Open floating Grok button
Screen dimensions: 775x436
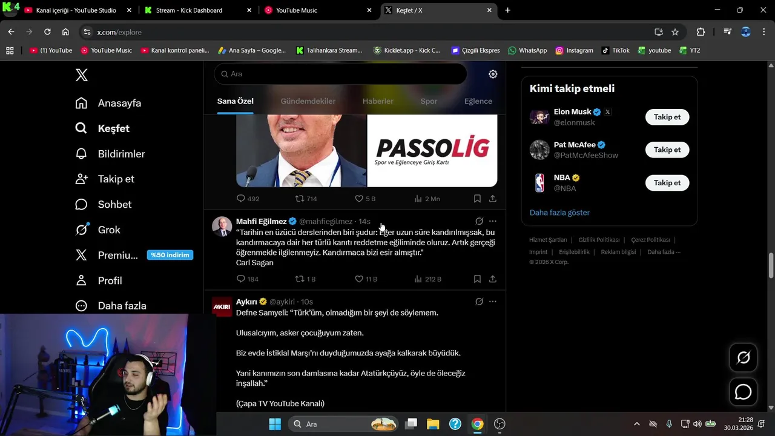743,358
